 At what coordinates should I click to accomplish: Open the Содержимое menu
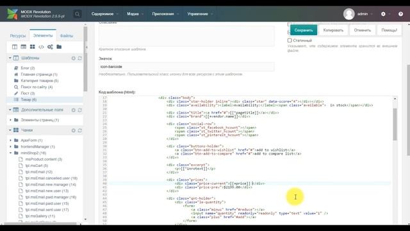coord(102,14)
